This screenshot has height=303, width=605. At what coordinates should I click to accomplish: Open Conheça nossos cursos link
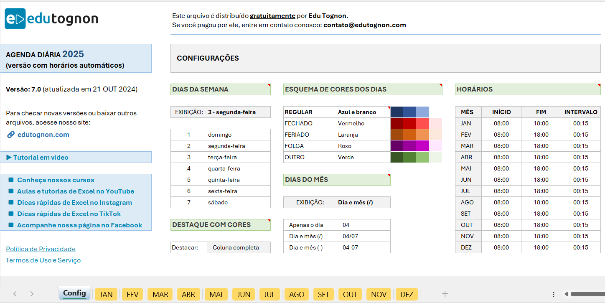pyautogui.click(x=56, y=180)
